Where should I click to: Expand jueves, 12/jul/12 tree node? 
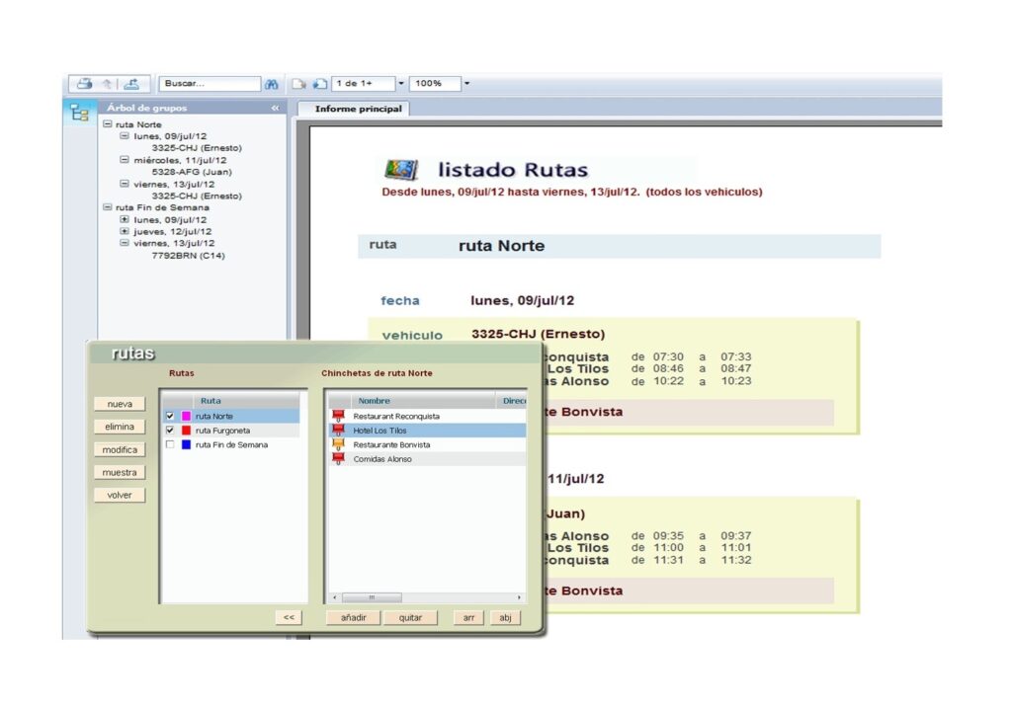125,231
